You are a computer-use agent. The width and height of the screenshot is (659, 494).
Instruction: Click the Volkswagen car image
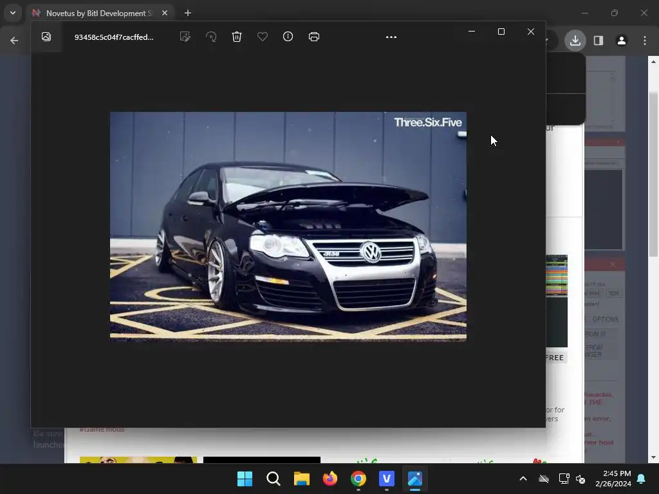click(288, 225)
